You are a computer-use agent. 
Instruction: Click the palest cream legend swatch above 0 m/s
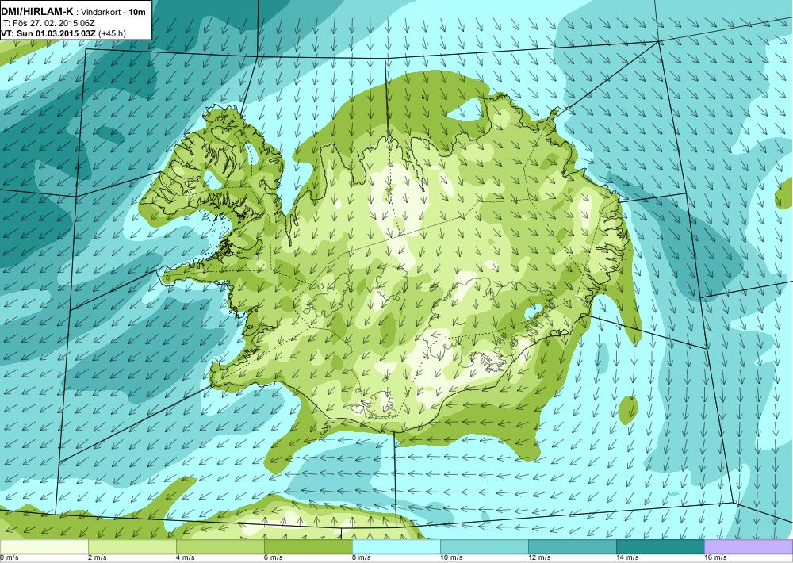(x=44, y=546)
